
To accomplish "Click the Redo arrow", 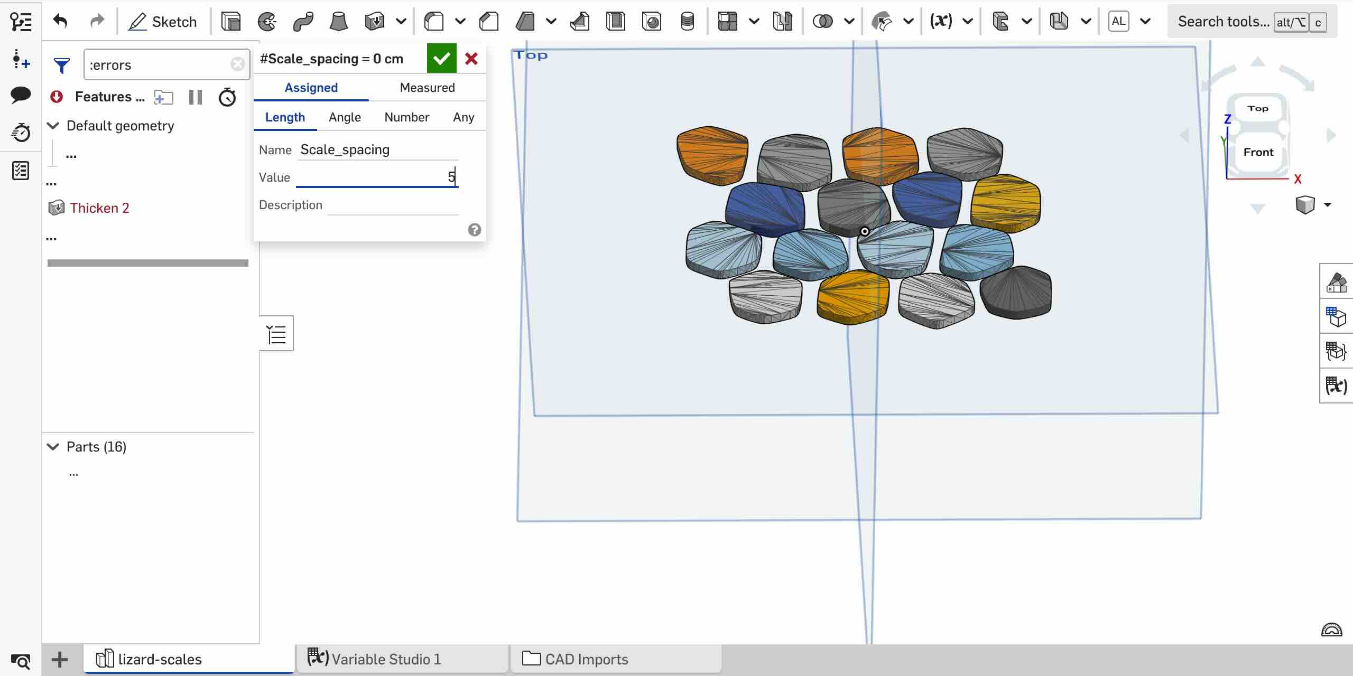I will pos(97,22).
